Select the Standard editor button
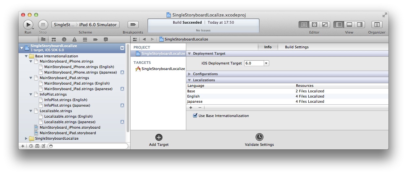The height and width of the screenshot is (175, 407). [x=304, y=25]
